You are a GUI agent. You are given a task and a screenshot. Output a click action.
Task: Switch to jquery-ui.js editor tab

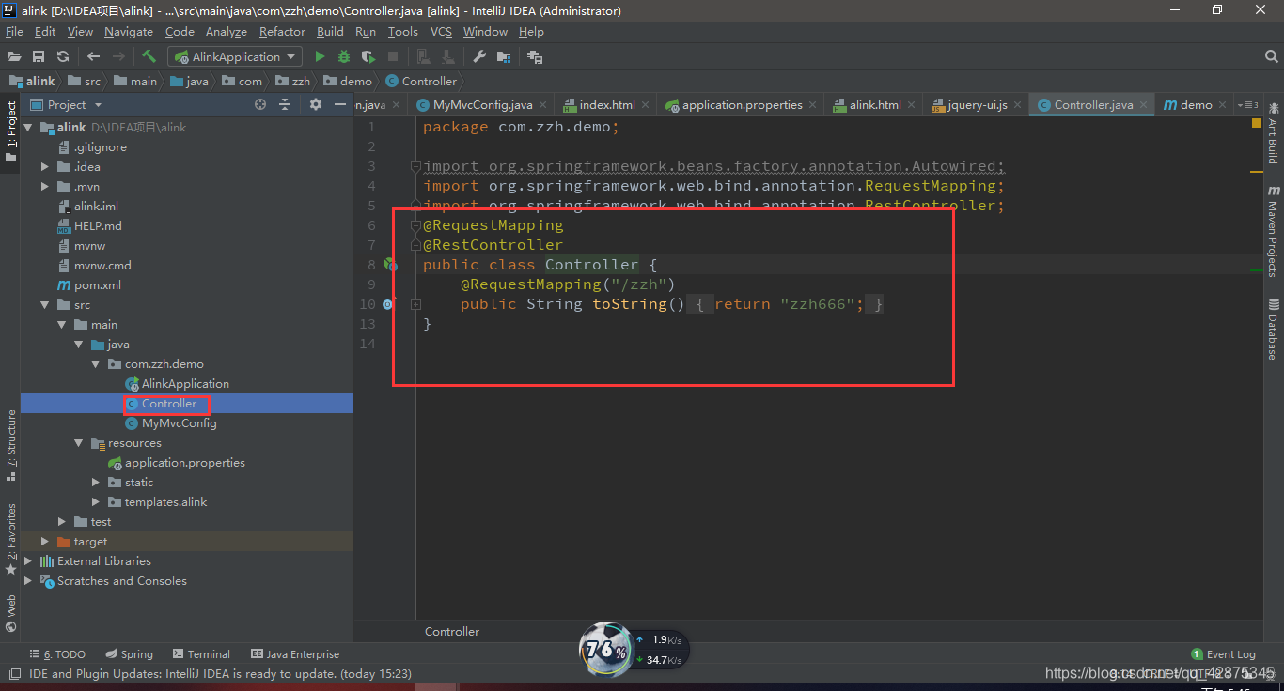tap(978, 104)
